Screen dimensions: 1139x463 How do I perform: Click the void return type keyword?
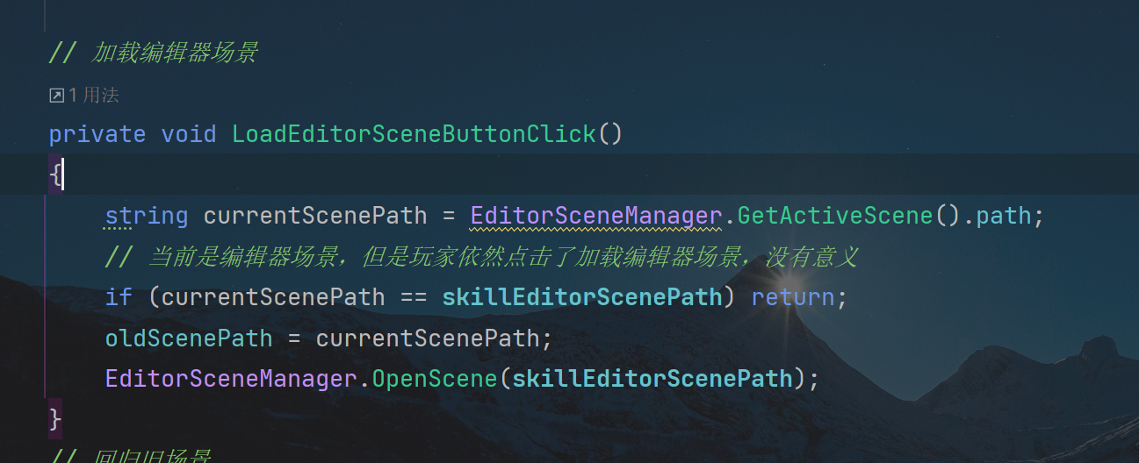[189, 134]
